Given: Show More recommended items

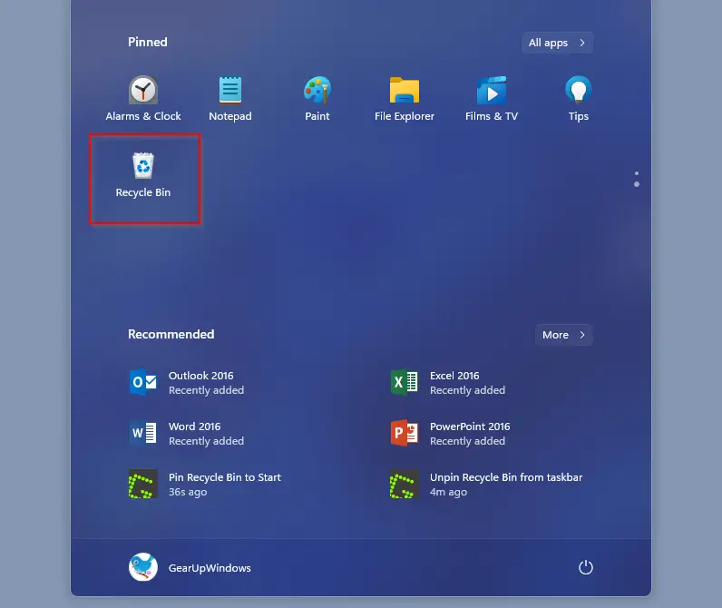Looking at the screenshot, I should pyautogui.click(x=563, y=335).
